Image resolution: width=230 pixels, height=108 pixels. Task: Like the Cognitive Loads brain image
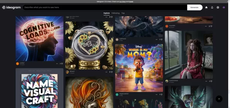(62, 64)
